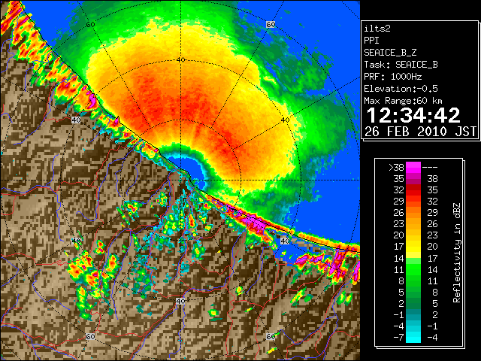
Task: Select the '26 FEB 2010 JST' date
Action: (420, 132)
